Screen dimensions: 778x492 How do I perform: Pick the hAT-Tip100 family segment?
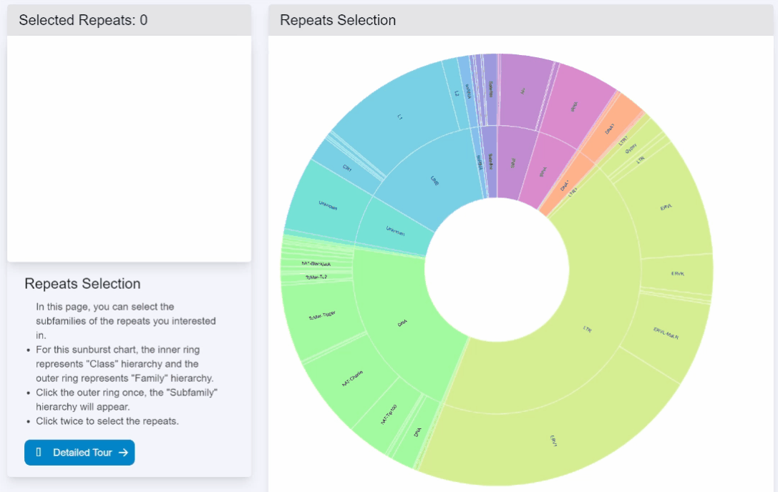tap(389, 415)
